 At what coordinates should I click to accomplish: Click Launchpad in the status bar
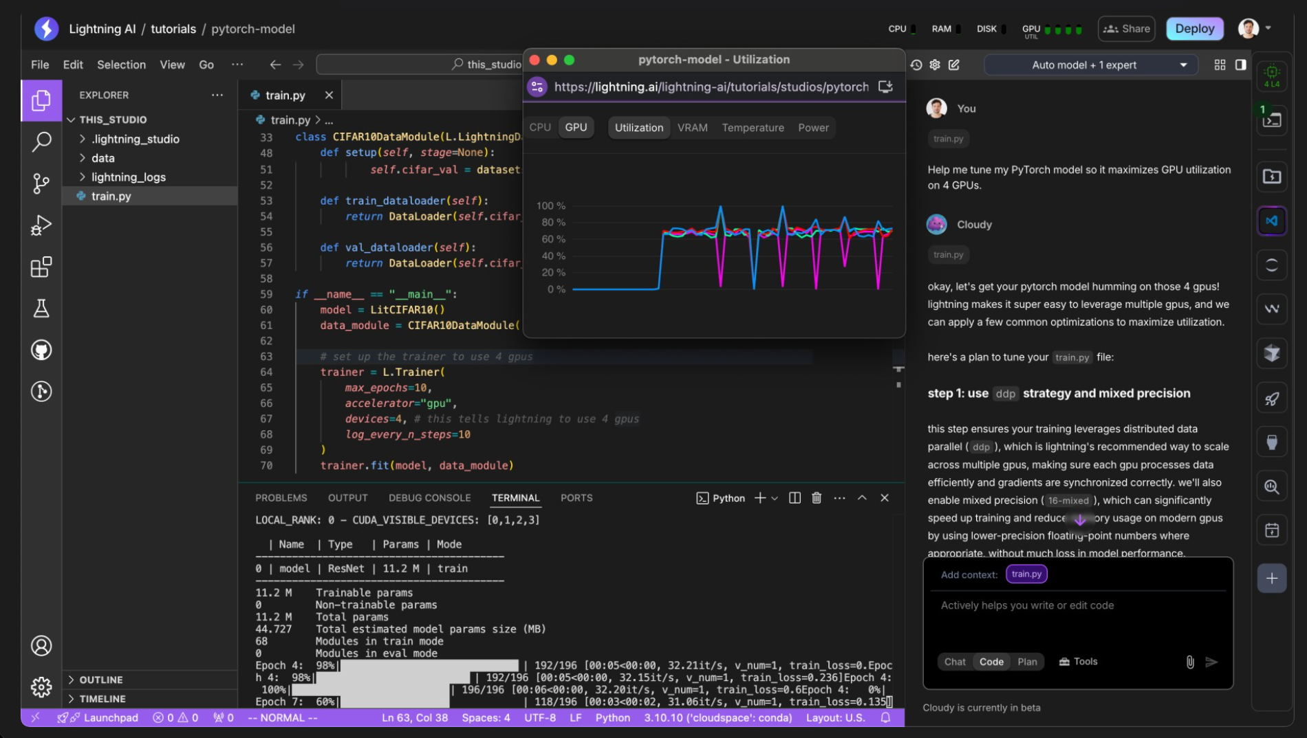[x=98, y=718]
